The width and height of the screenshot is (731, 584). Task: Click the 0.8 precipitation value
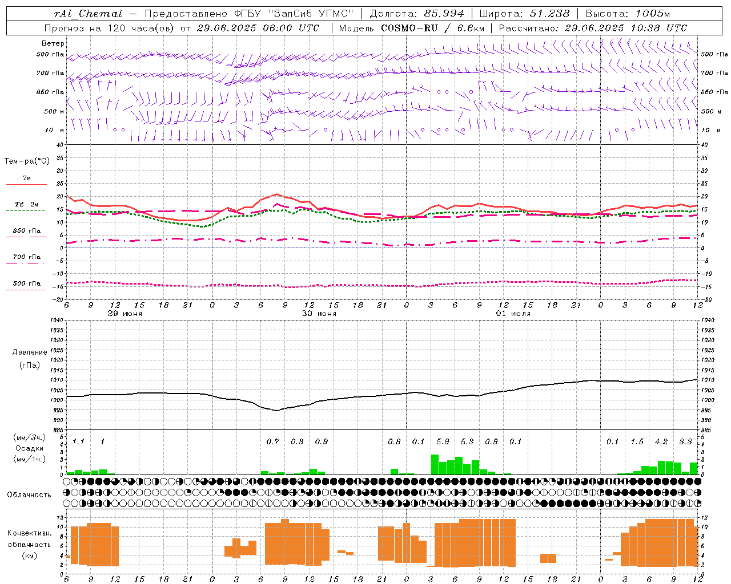coord(394,441)
